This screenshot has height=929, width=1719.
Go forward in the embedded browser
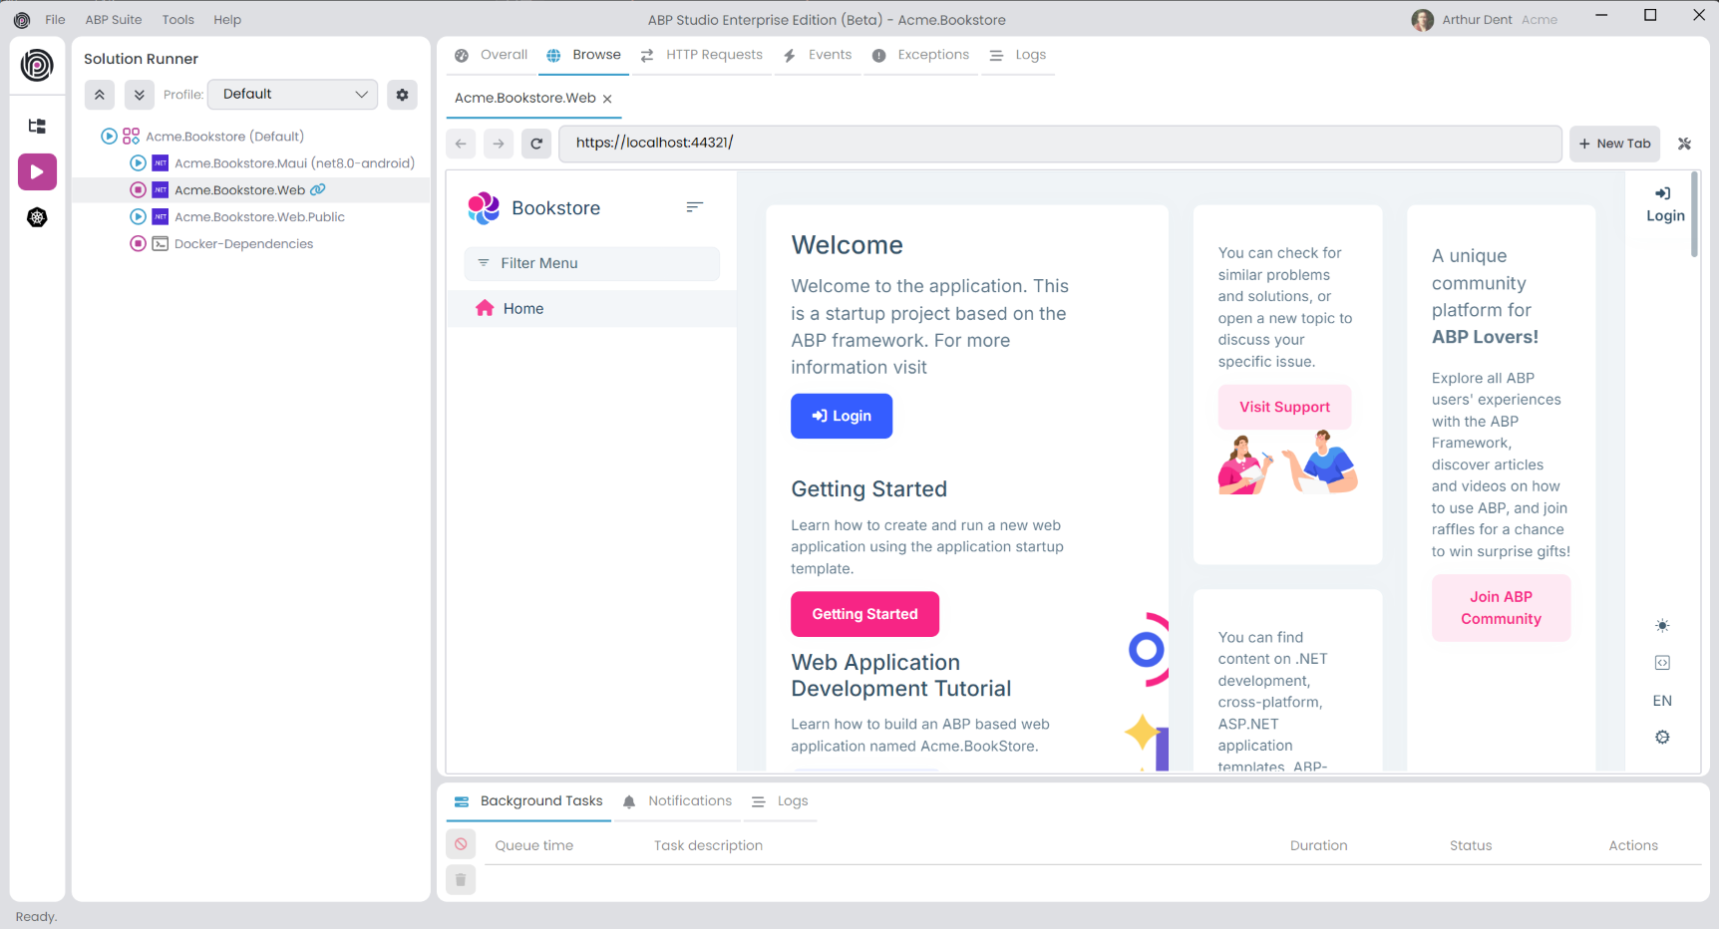pyautogui.click(x=499, y=144)
